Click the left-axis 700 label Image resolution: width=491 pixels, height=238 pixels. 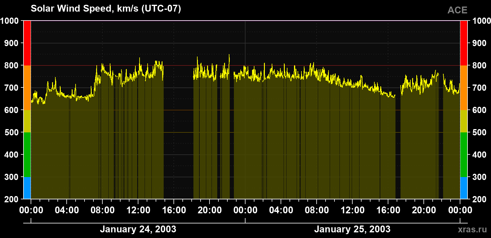pos(12,88)
